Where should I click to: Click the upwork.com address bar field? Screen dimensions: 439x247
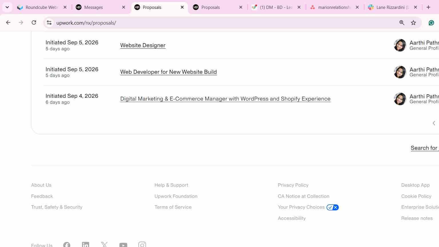click(x=223, y=23)
